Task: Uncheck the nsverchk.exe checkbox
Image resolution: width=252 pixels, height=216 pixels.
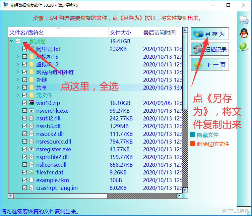Action: coord(24,110)
